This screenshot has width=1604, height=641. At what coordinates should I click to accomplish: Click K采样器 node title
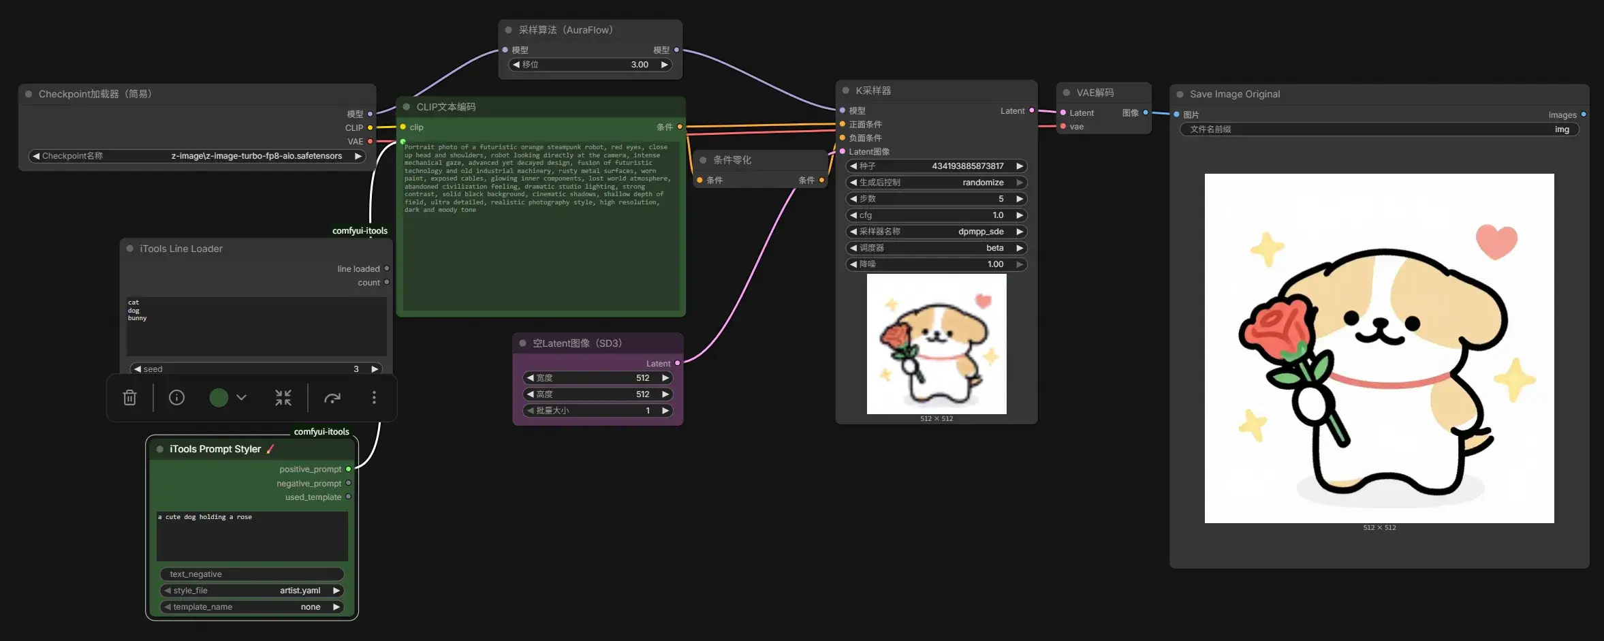coord(873,91)
